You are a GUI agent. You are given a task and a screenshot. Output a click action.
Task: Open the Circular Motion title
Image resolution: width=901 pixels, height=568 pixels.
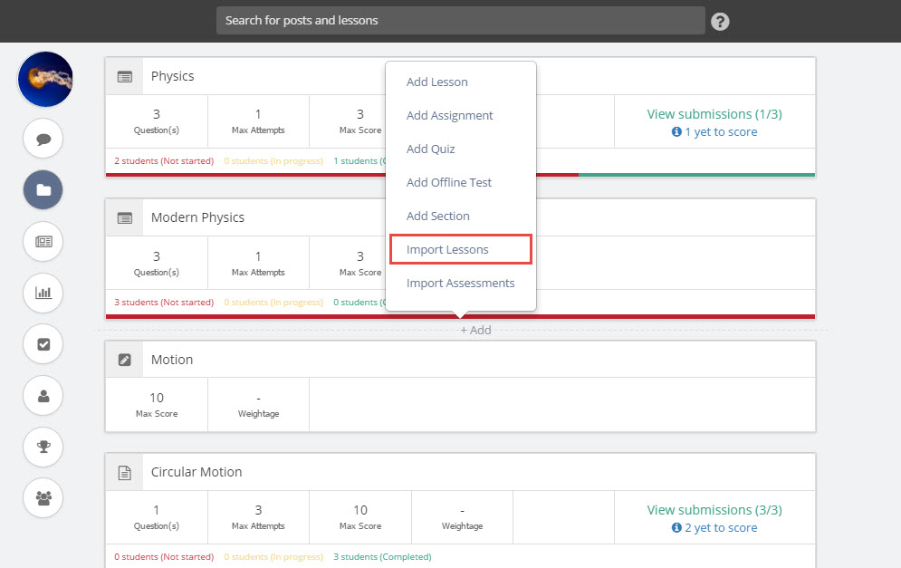[x=196, y=473]
